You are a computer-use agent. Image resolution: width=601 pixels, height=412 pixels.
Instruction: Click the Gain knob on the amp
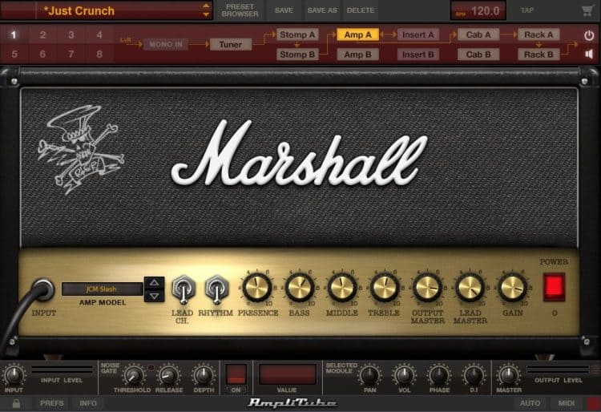(512, 287)
